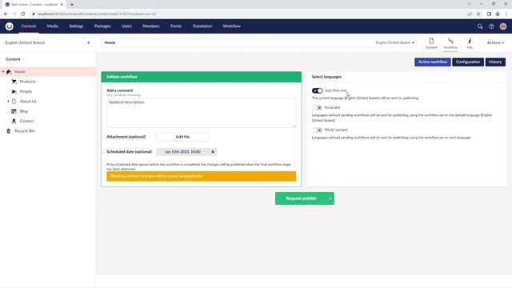Enable the Invariant toggle

[317, 108]
